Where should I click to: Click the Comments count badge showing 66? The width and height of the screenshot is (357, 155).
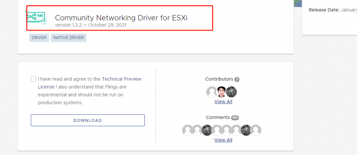[x=235, y=118]
